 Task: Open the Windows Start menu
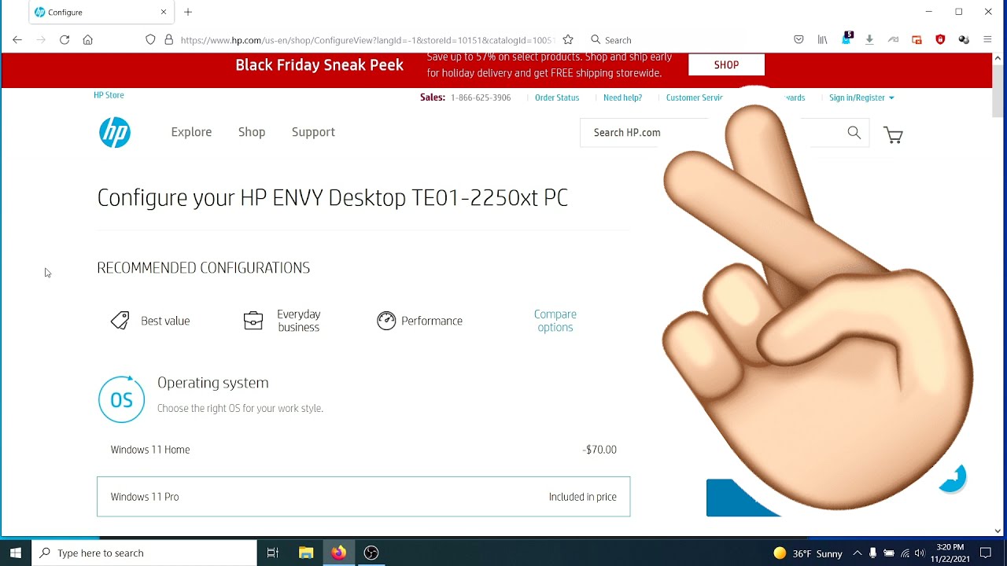point(16,553)
